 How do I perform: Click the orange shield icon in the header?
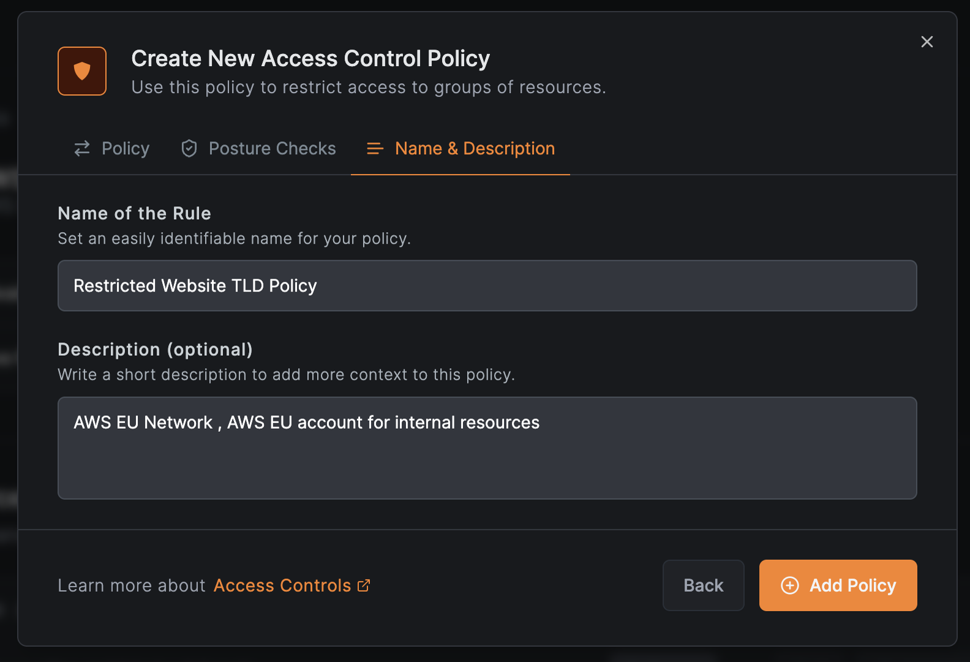pos(82,71)
